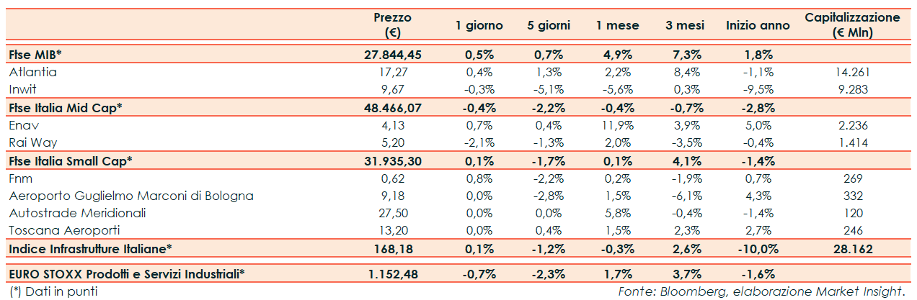Select the Indice Infrastrutture Italiane* row

pos(90,249)
